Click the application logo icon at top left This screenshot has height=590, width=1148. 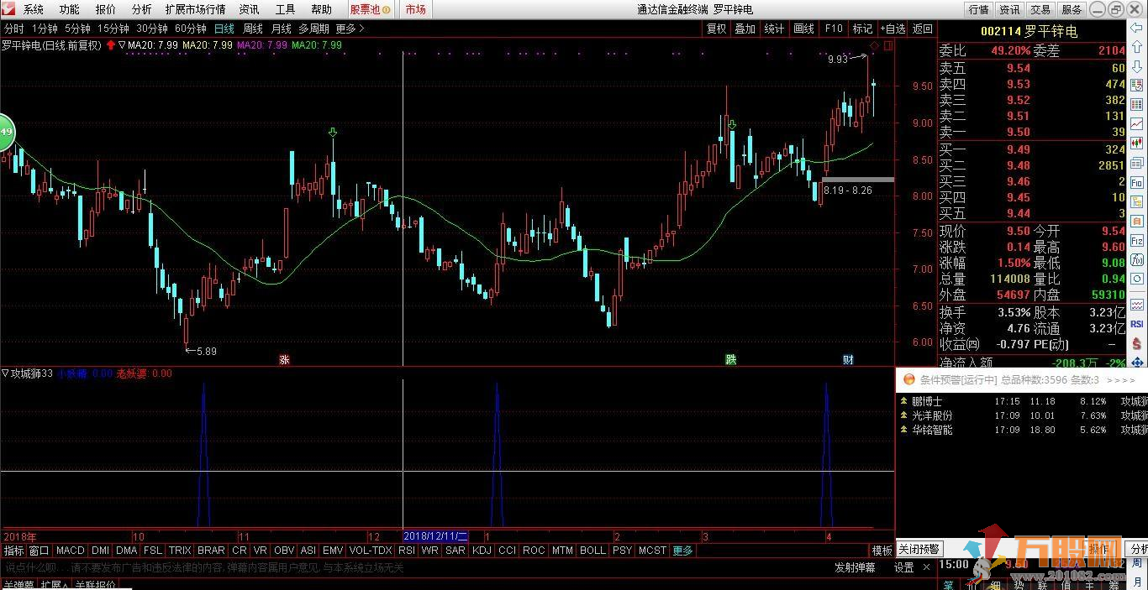click(x=8, y=9)
